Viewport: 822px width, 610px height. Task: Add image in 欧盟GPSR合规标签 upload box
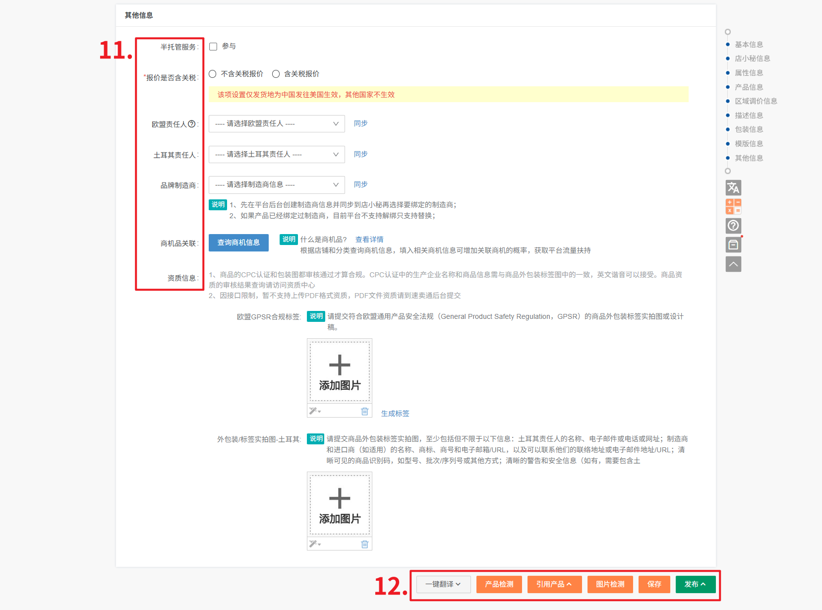pos(340,371)
